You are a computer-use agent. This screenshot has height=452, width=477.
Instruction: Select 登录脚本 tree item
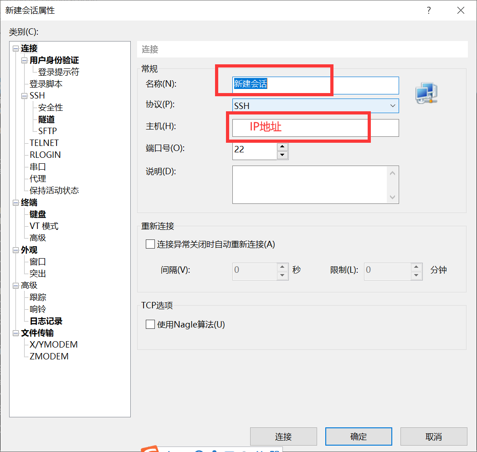(46, 84)
